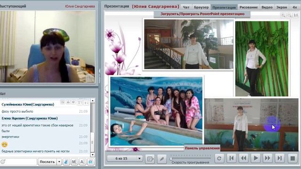Fast forward the presentation

click(268, 158)
